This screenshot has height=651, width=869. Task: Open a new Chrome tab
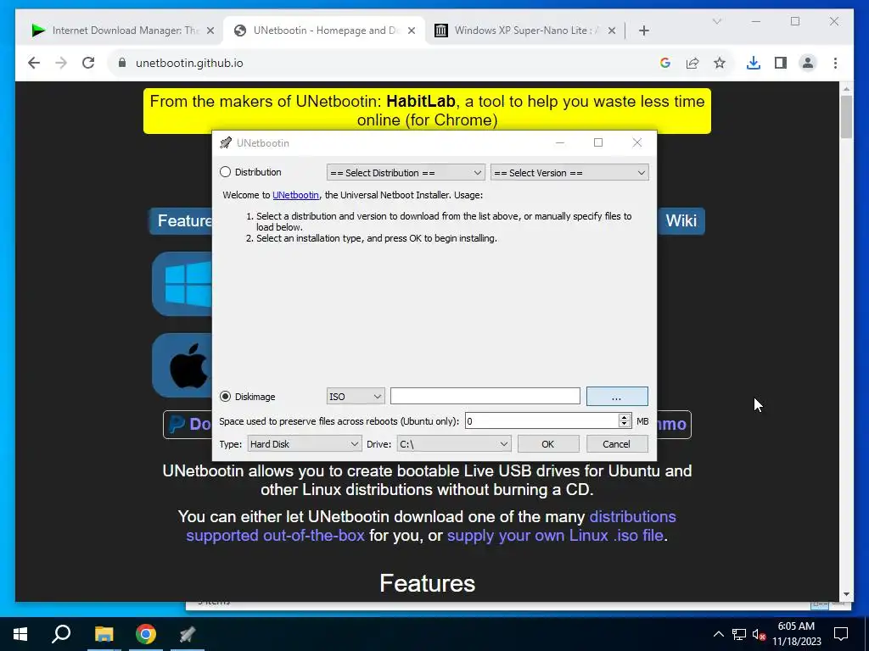point(644,31)
